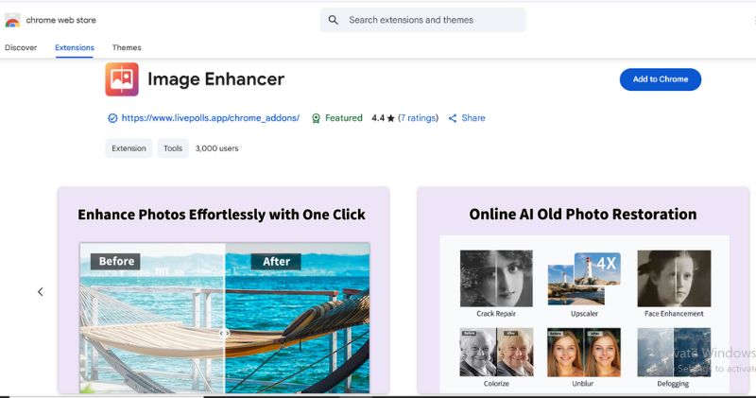Focus the Search extensions and themes field
This screenshot has width=756, height=398.
click(x=422, y=20)
